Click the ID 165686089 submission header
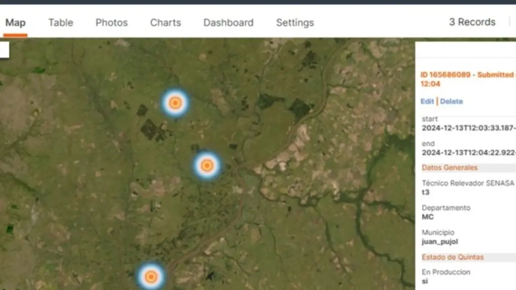This screenshot has width=516, height=290. 467,75
